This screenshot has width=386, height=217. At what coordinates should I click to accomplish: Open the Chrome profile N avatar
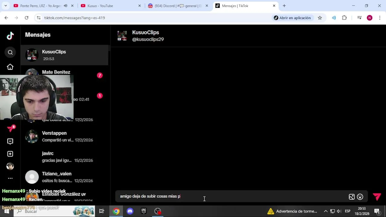coord(369,18)
